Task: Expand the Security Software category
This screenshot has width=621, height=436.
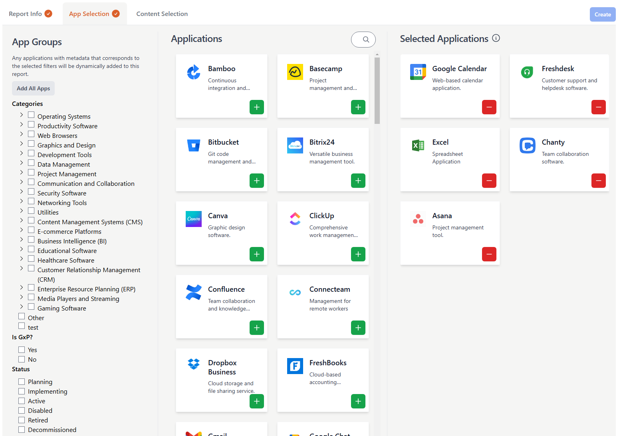Action: tap(21, 191)
